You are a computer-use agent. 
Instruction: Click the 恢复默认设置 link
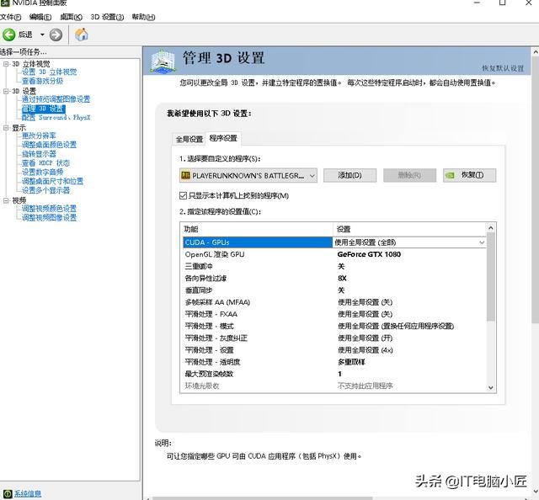[x=503, y=68]
